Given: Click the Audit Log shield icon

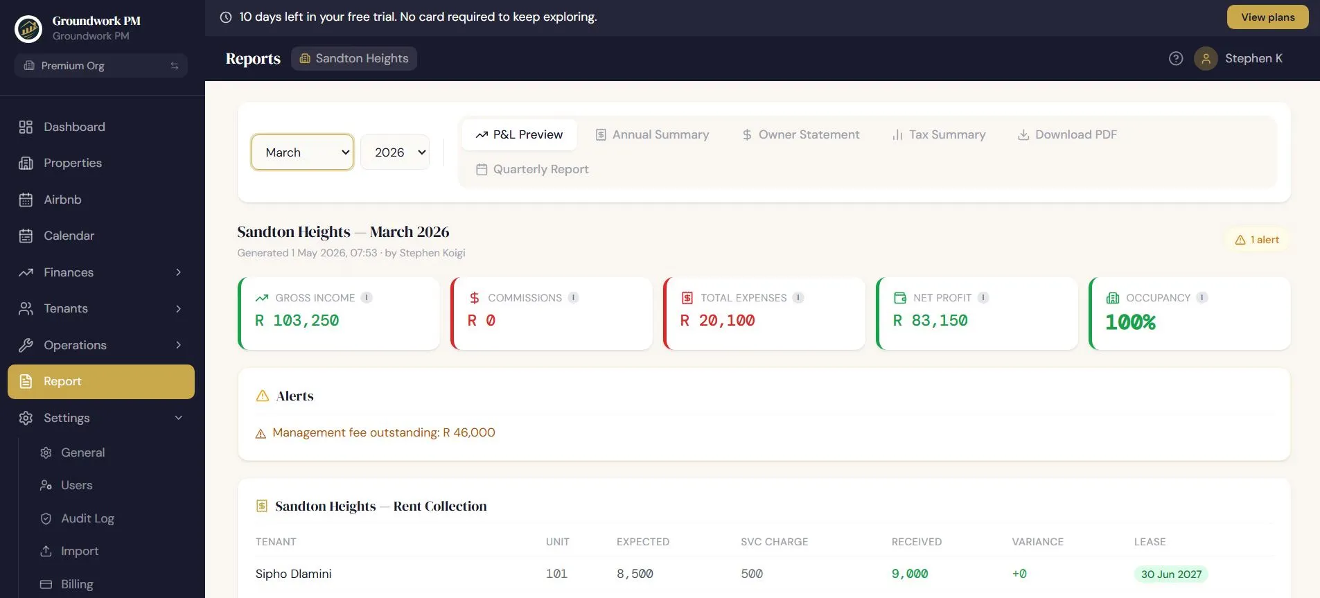Looking at the screenshot, I should tap(46, 518).
